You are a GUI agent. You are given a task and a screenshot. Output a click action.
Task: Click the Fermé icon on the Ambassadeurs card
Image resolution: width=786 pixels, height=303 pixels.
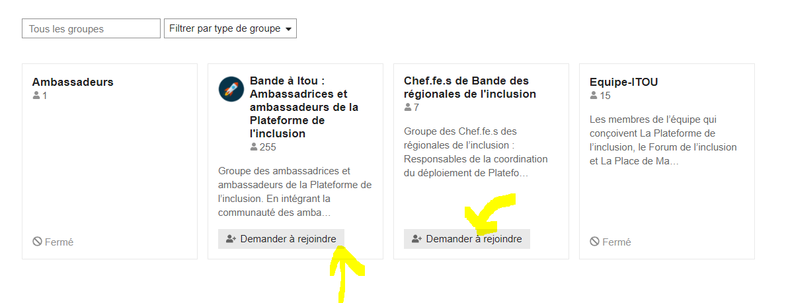pyautogui.click(x=37, y=242)
